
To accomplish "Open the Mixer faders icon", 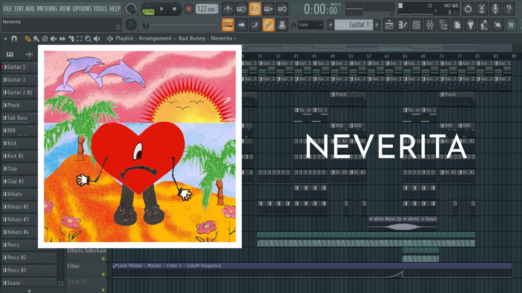I will [430, 25].
